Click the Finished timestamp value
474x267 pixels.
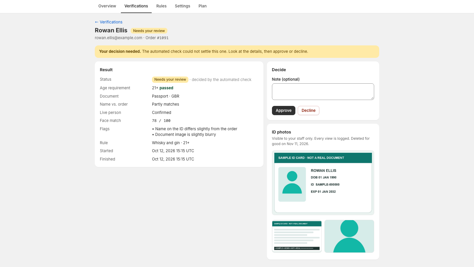click(173, 159)
